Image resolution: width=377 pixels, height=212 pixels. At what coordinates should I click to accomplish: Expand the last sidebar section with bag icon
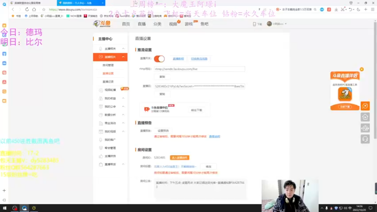click(x=123, y=164)
